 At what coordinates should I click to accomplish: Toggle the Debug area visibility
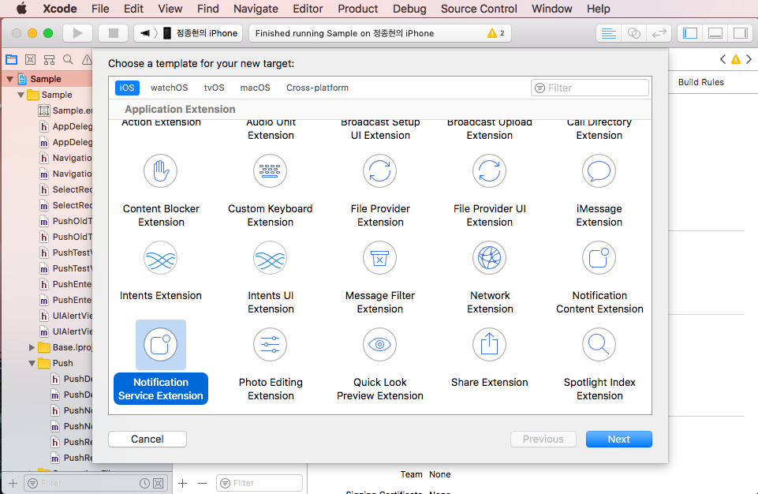(715, 33)
